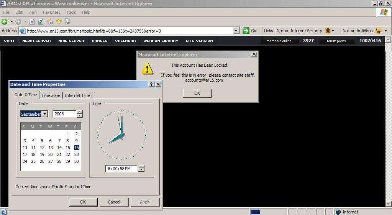
Task: Switch to the Internet Time tab
Action: [x=77, y=95]
